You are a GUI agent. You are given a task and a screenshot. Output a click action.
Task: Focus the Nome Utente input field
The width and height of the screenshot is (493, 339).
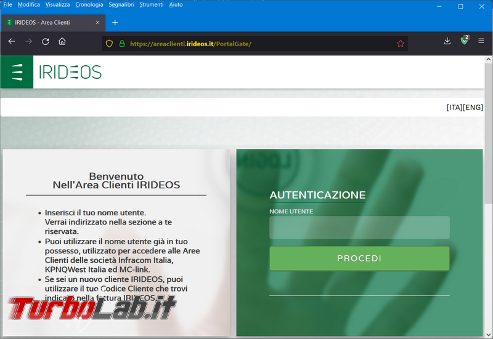coord(359,227)
